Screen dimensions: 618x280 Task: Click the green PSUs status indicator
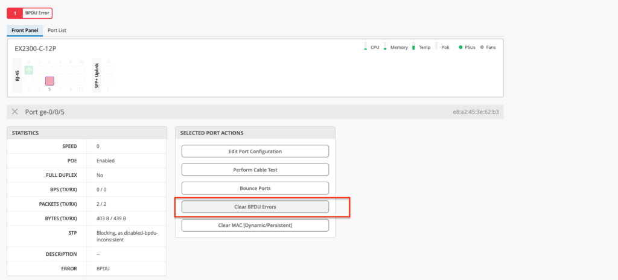(461, 47)
